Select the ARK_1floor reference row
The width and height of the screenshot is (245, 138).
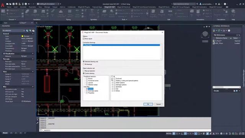tap(226, 43)
